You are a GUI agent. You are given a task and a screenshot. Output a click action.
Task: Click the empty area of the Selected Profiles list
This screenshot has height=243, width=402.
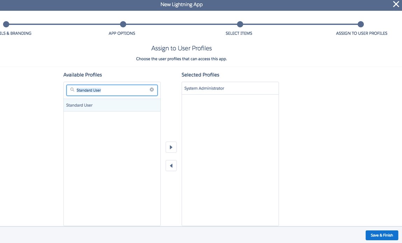pyautogui.click(x=230, y=161)
